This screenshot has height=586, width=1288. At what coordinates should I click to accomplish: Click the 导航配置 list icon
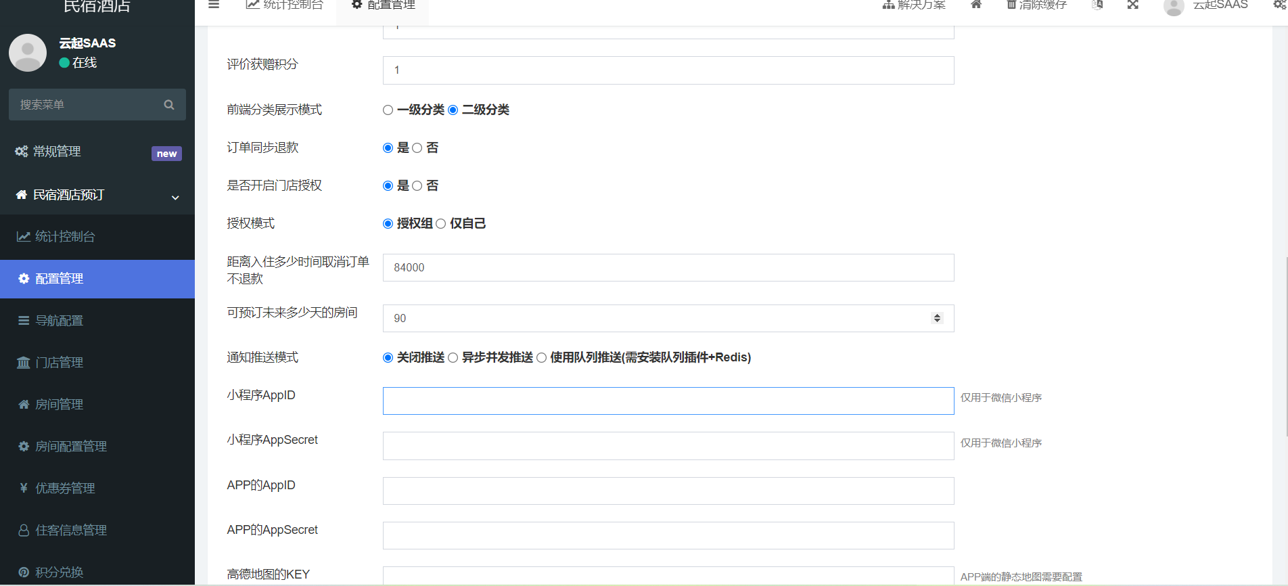(x=24, y=321)
